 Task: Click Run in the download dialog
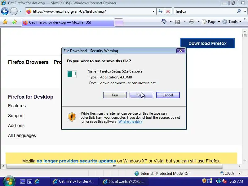tap(115, 95)
